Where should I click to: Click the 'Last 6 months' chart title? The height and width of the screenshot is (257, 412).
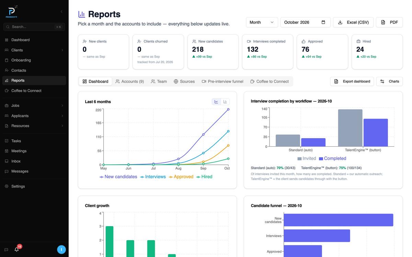click(x=98, y=102)
